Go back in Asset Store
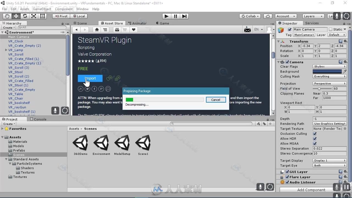 (x=76, y=30)
